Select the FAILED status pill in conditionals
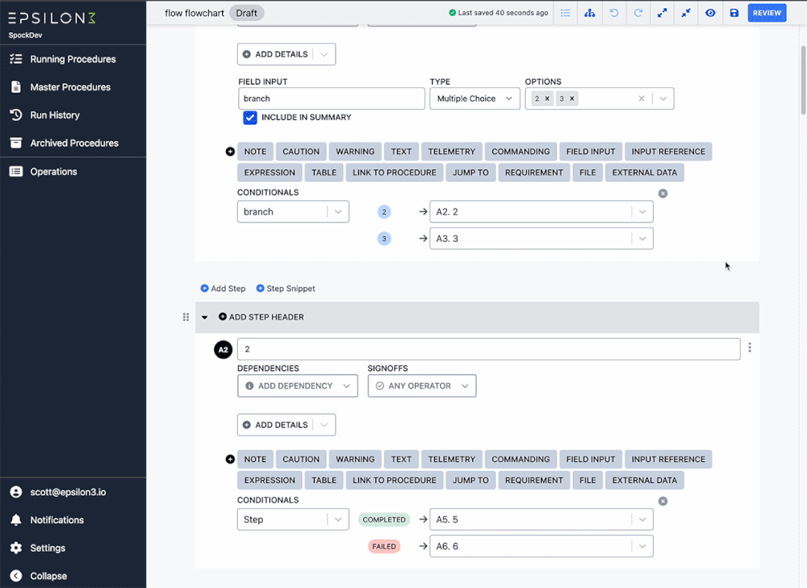Screen dimensions: 807x588 tap(384, 546)
